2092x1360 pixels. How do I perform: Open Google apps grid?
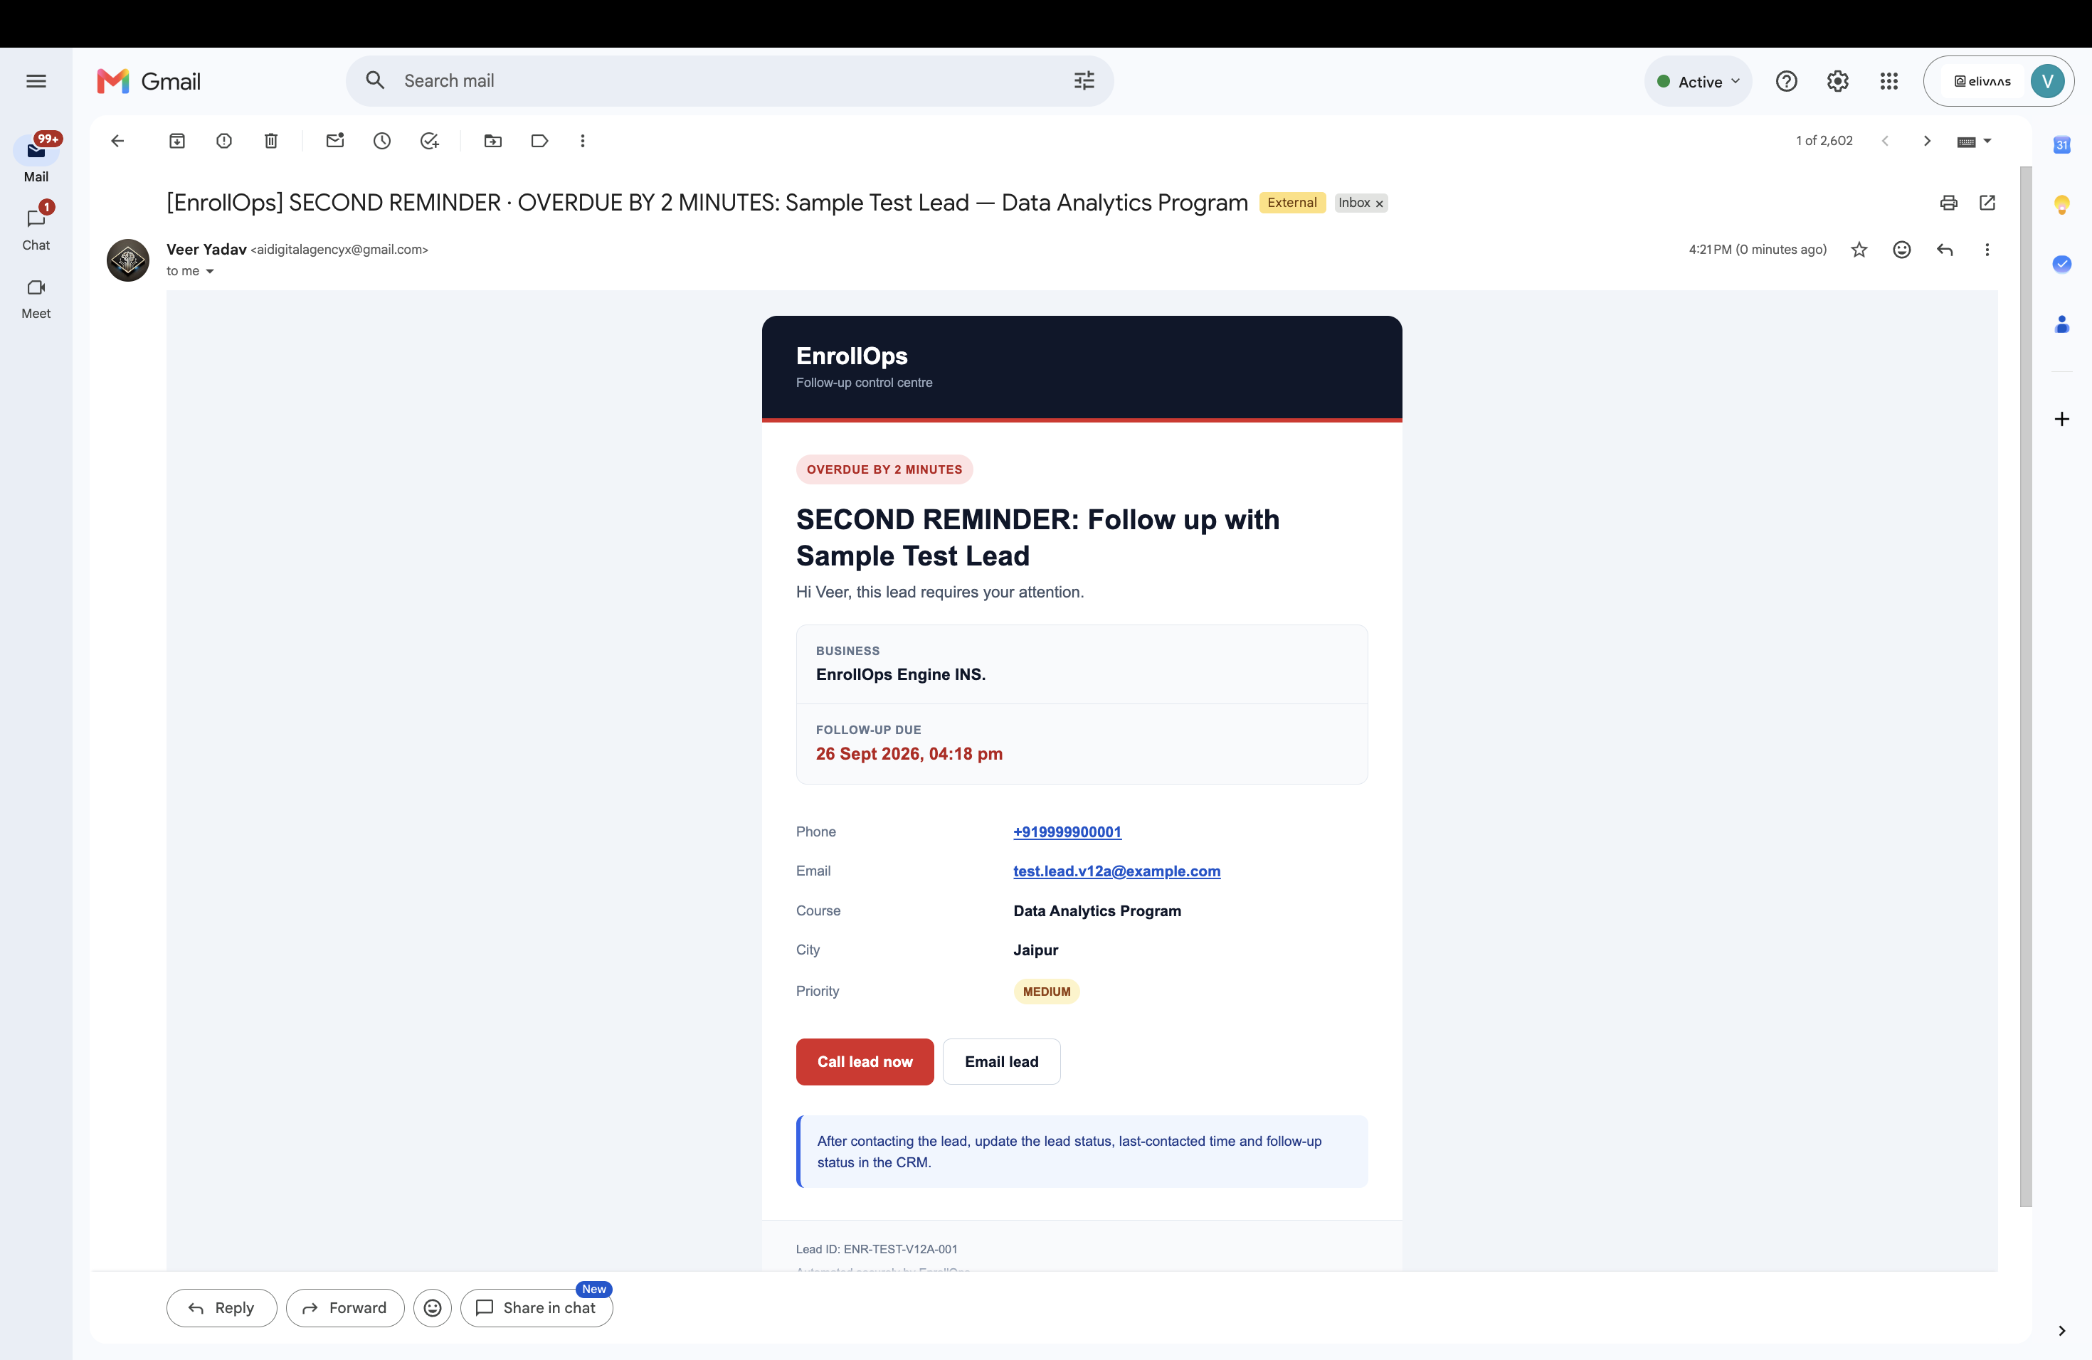1889,81
